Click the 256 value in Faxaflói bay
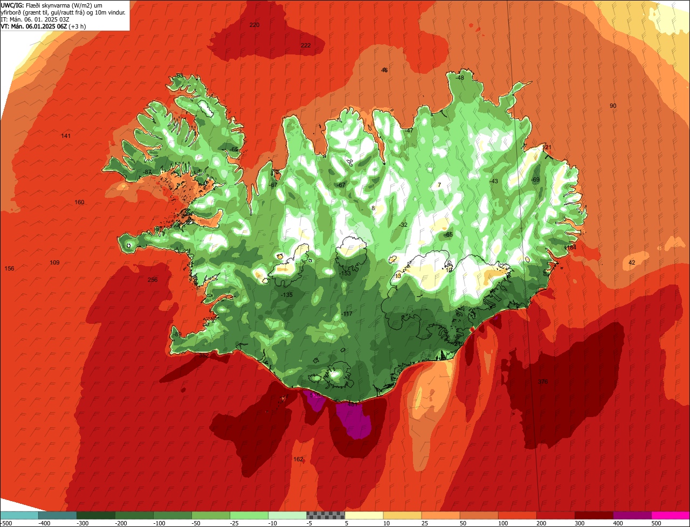This screenshot has width=690, height=527. point(153,280)
